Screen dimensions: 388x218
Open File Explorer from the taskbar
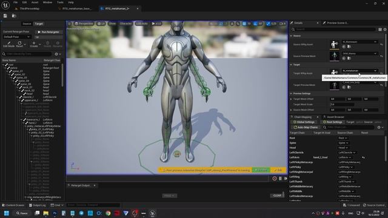coord(46,213)
